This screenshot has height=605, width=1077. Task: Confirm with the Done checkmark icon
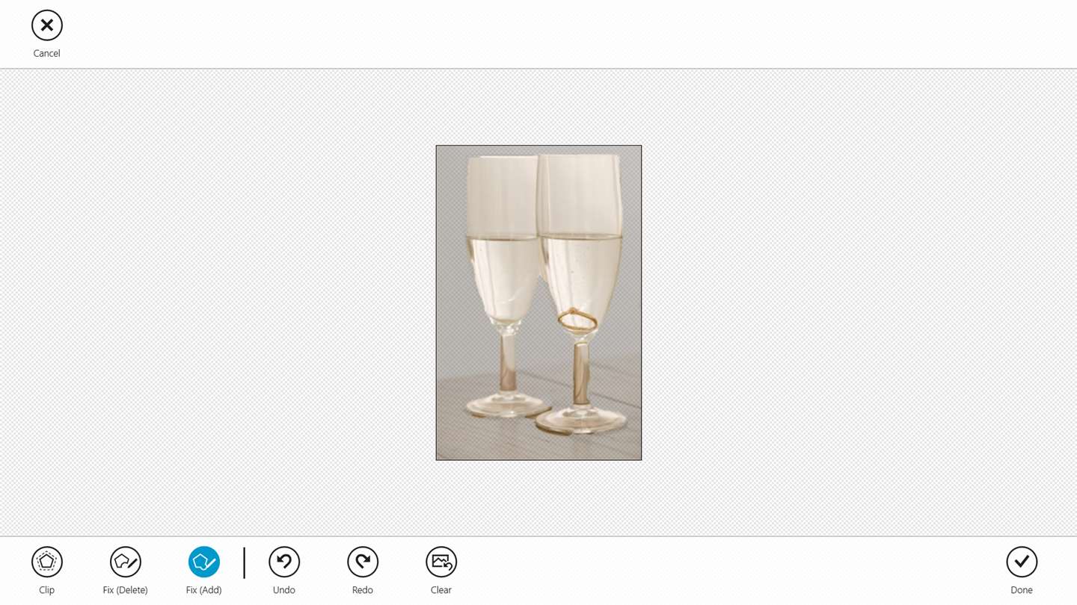click(x=1021, y=562)
